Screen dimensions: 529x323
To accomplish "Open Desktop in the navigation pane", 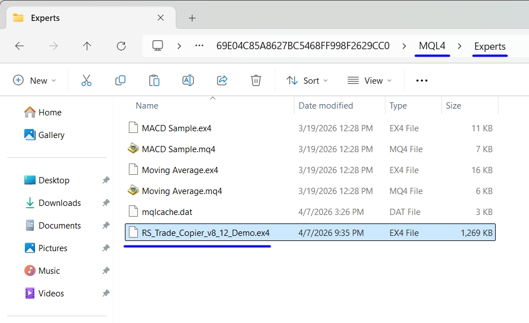I will (x=47, y=180).
